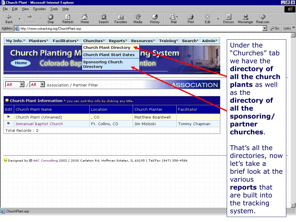Click the Print toolbar icon
The image size is (296, 222).
190,19
